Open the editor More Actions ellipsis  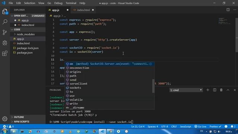coord(235,10)
